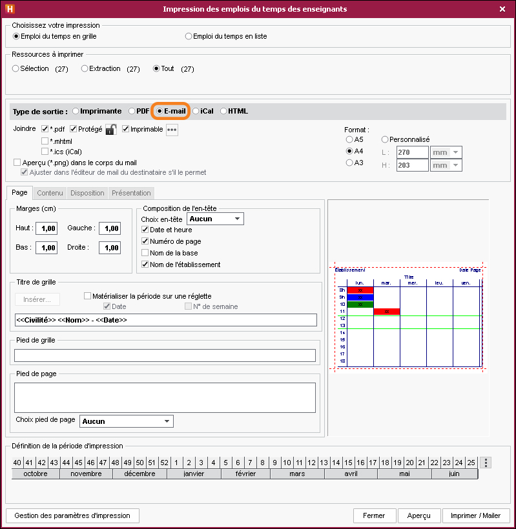Click the H height field showing 203
The width and height of the screenshot is (516, 529).
412,165
